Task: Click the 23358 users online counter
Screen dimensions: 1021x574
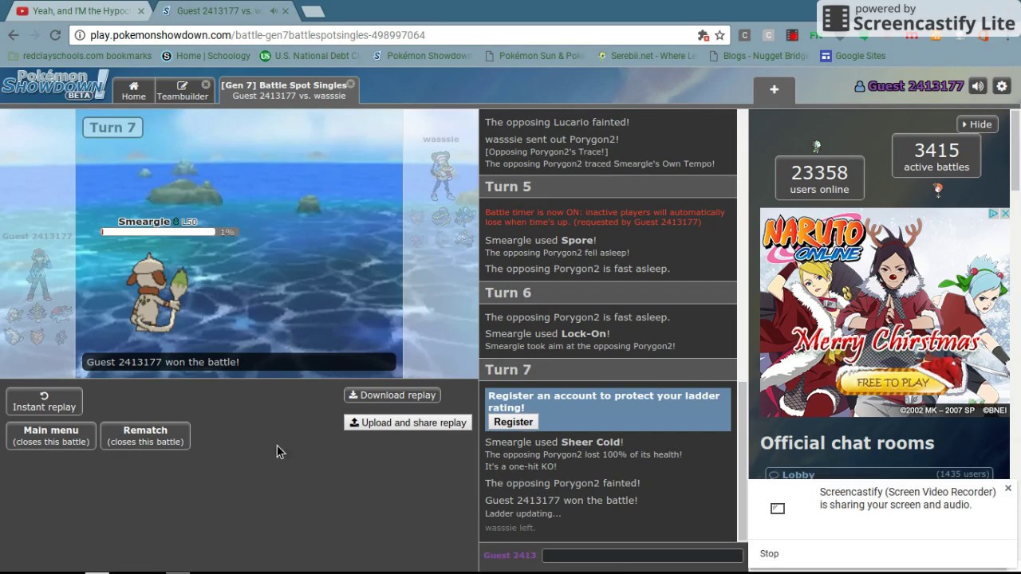Action: pyautogui.click(x=819, y=179)
